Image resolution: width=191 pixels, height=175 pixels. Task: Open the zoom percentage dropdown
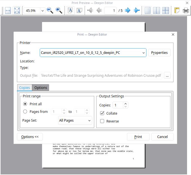43,11
